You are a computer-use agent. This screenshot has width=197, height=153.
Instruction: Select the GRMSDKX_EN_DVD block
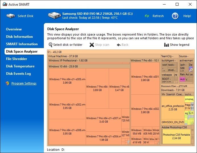pos(173,122)
